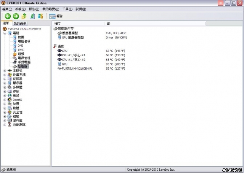The width and height of the screenshot is (244, 173).
Task: Open the 我的最愛(O) menu
Action: (x=51, y=9)
